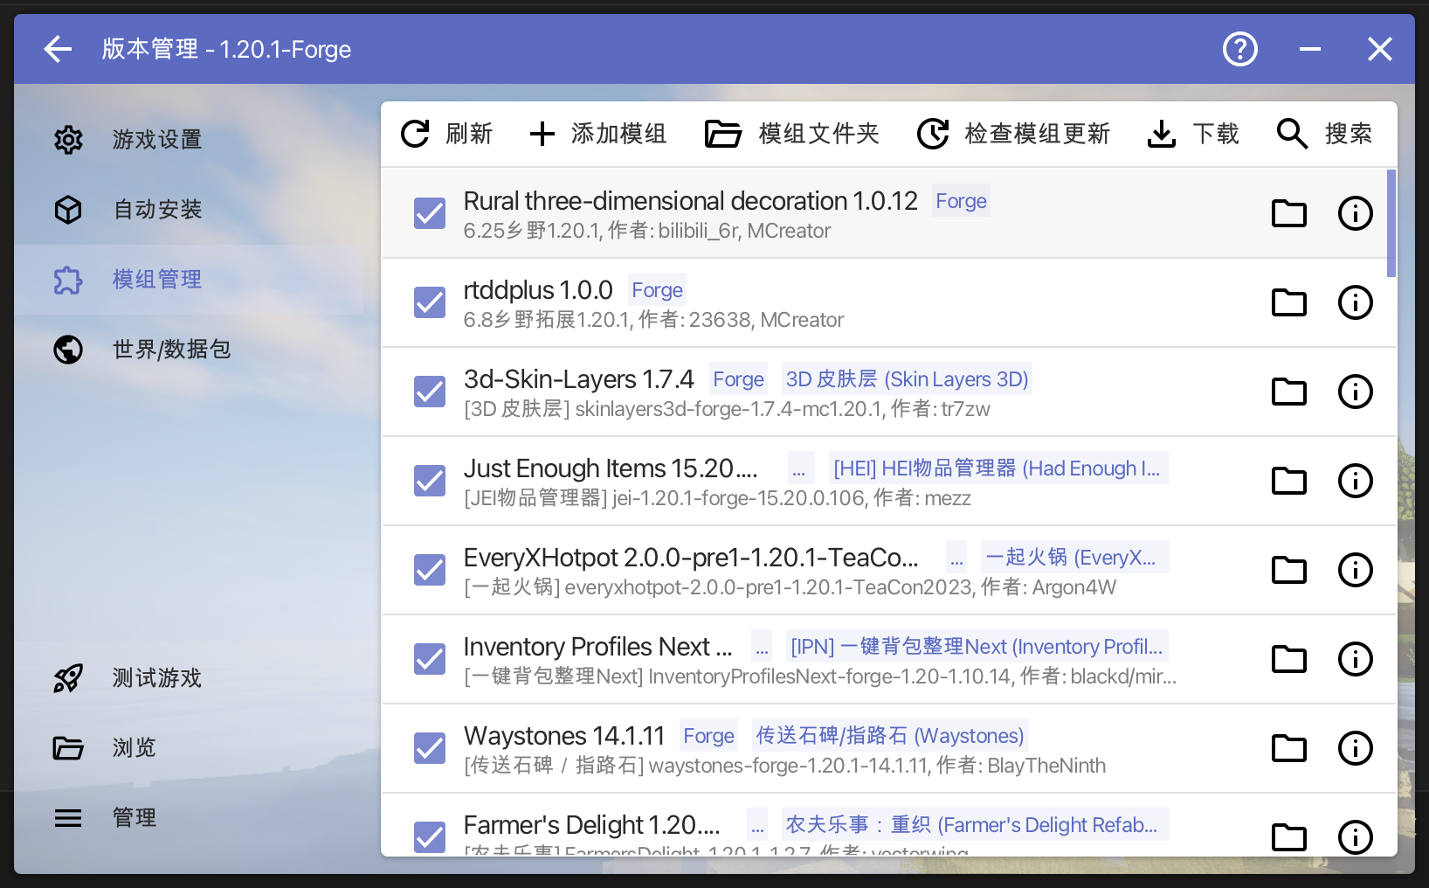Click the back arrow in title bar
This screenshot has height=888, width=1429.
click(58, 49)
